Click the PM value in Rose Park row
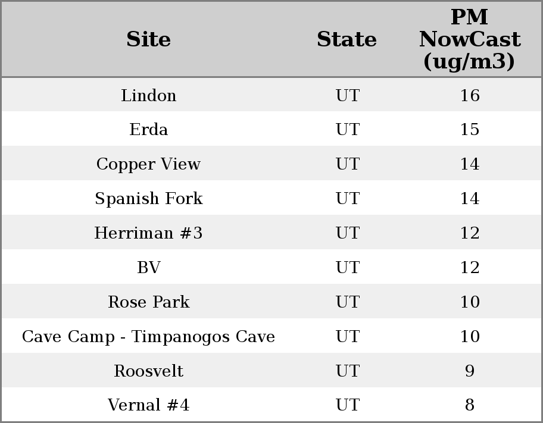Image resolution: width=543 pixels, height=423 pixels. click(469, 302)
